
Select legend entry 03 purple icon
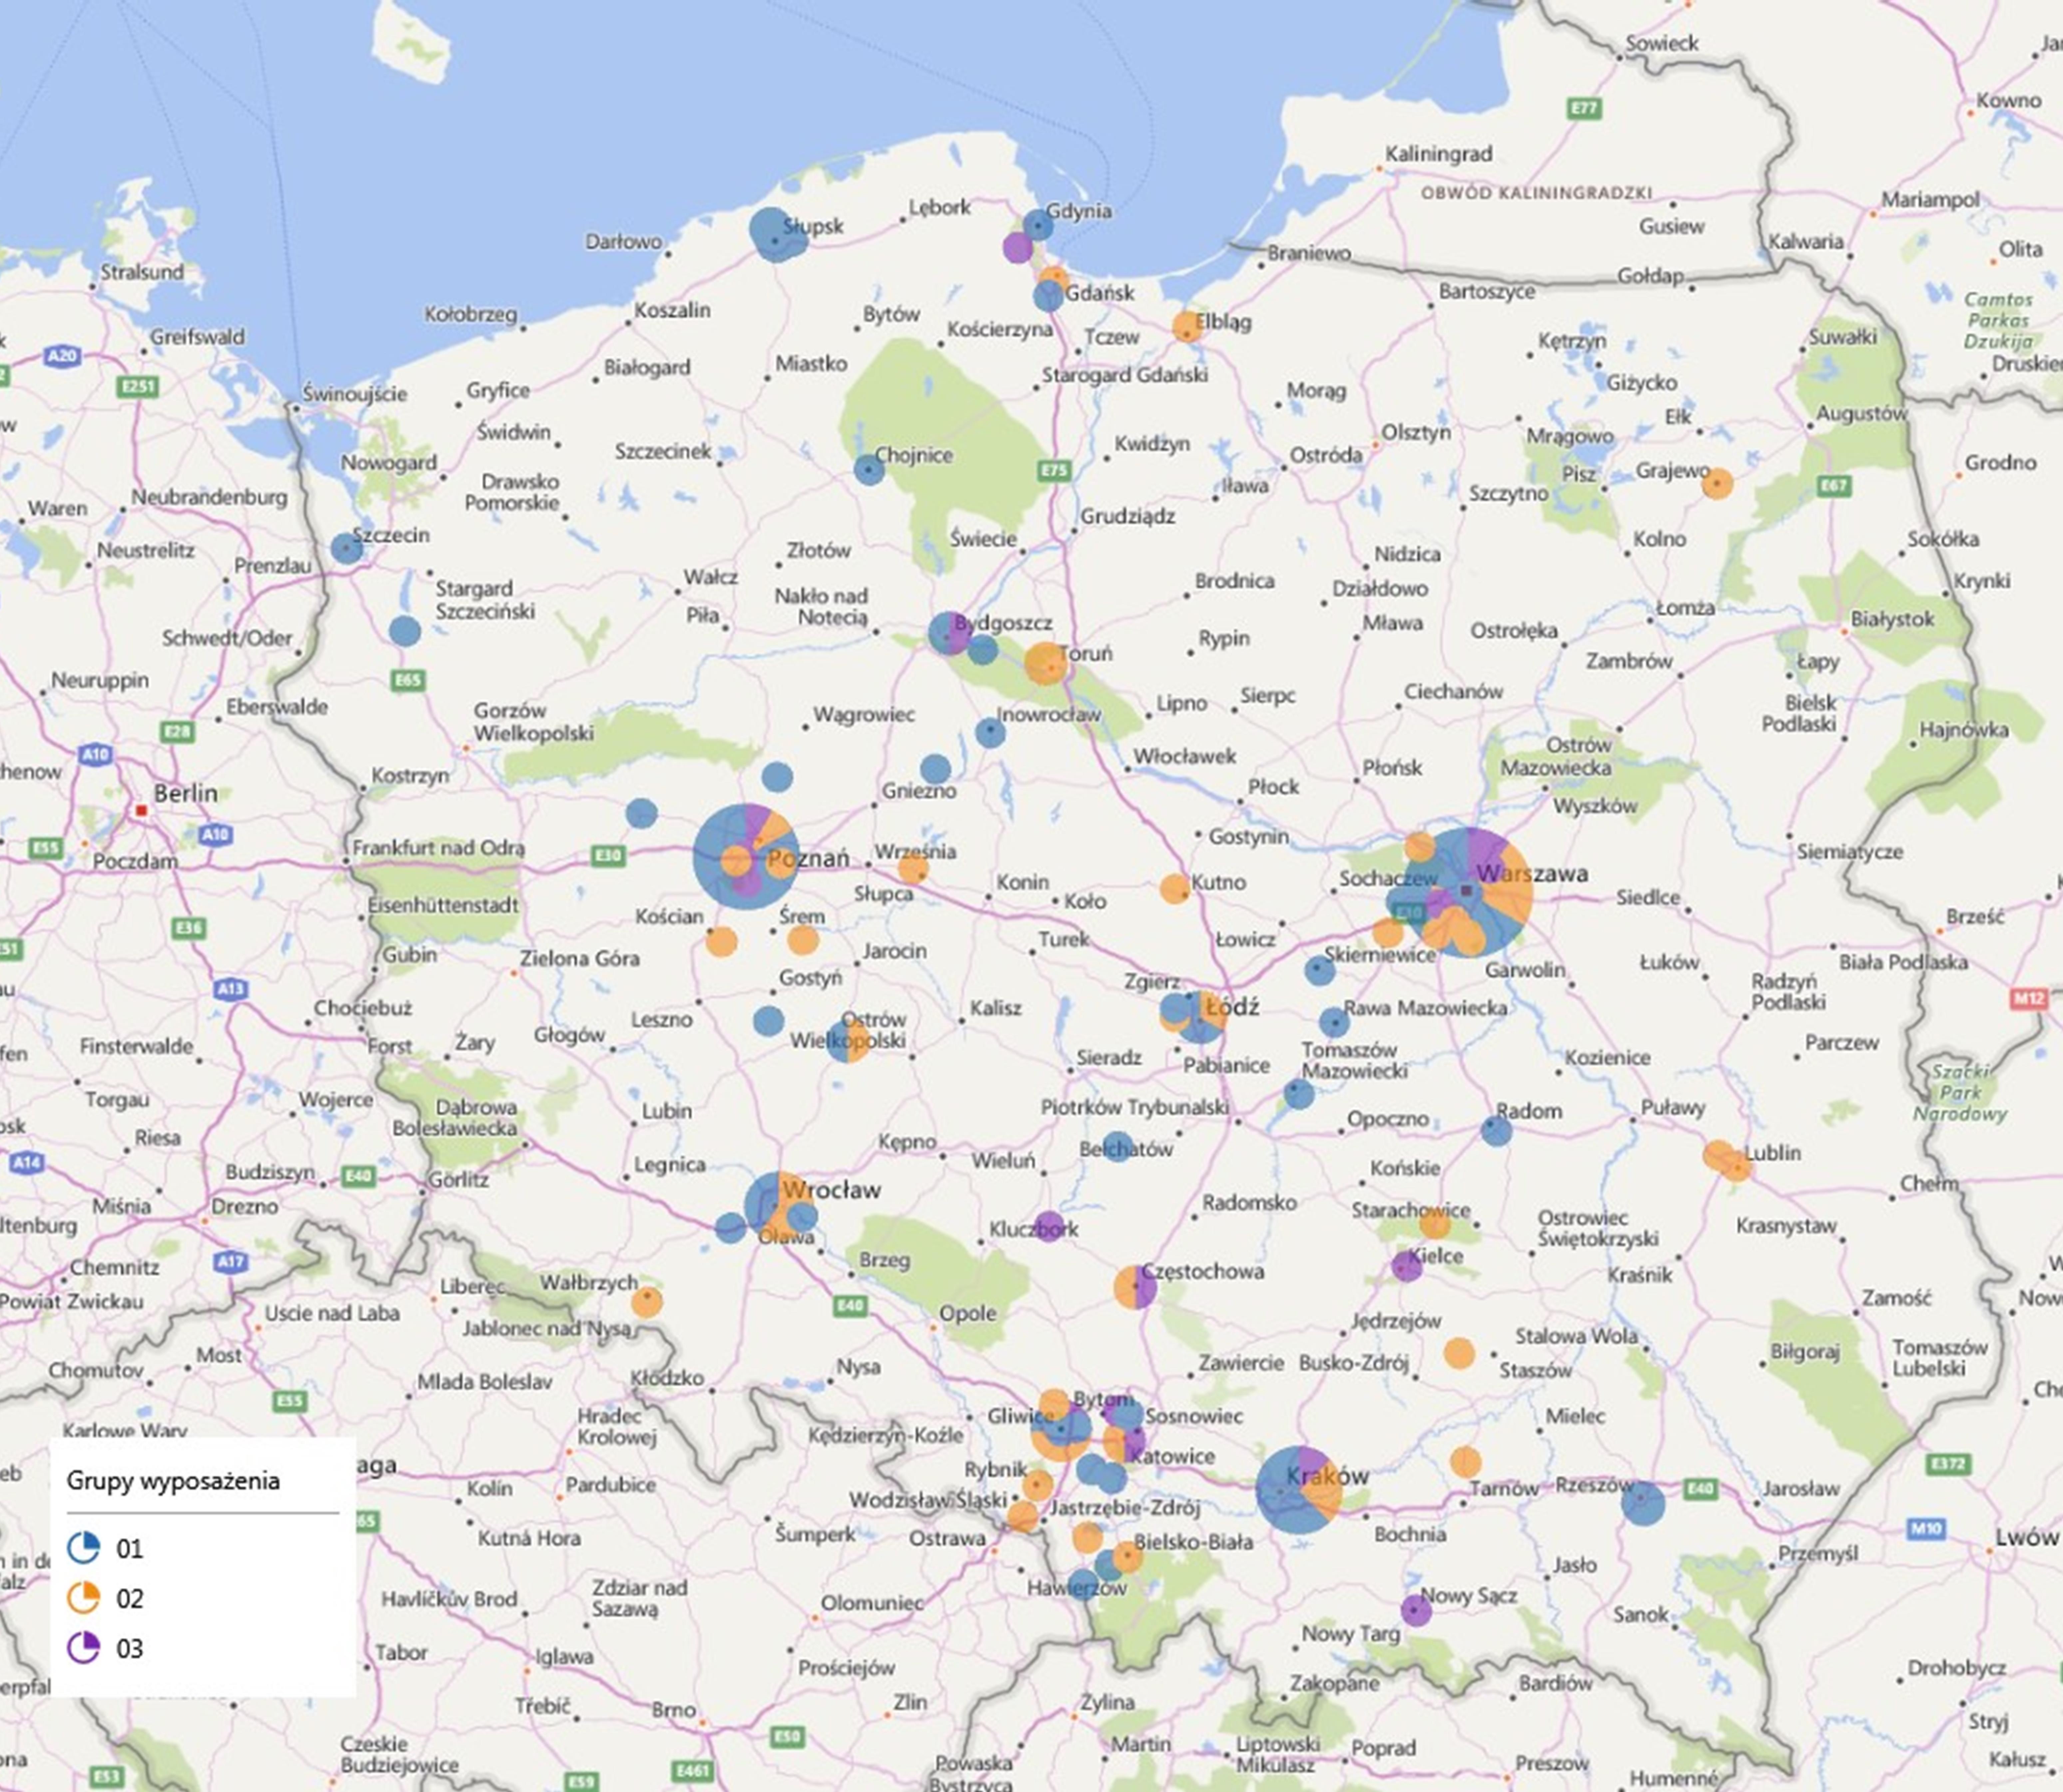click(83, 1647)
